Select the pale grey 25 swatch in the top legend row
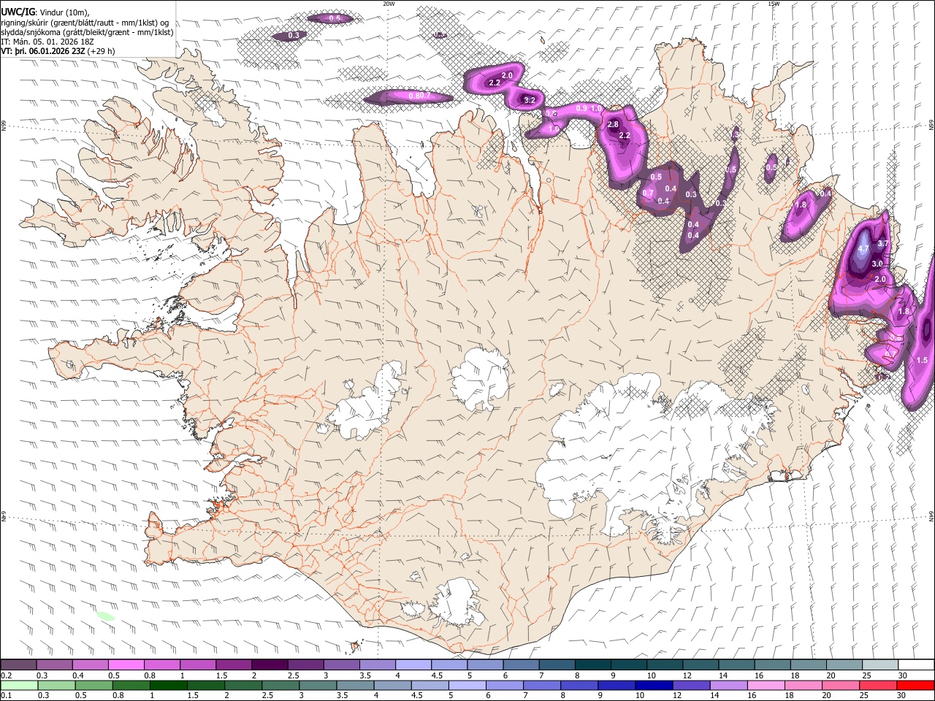This screenshot has height=701, width=935. click(x=880, y=665)
